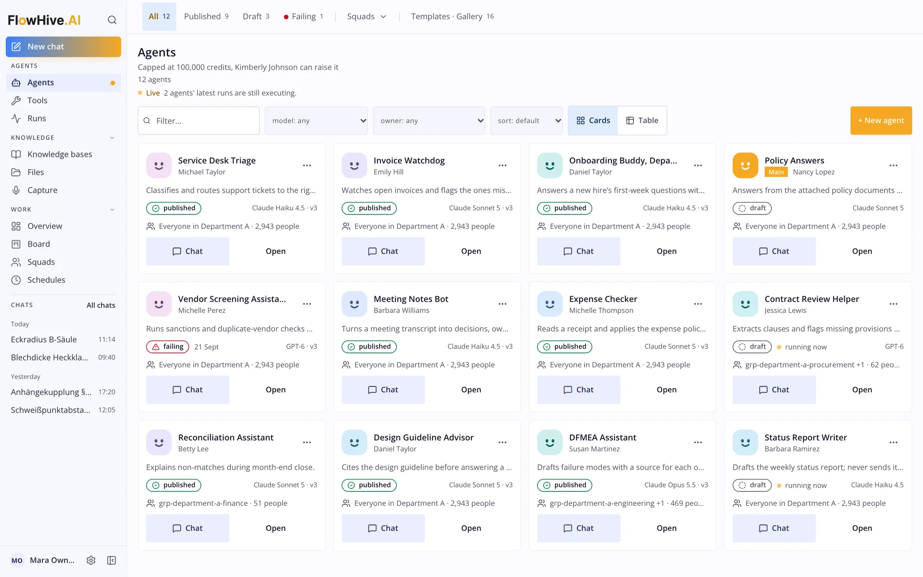Open Capture in the sidebar
Viewport: 923px width, 577px height.
tap(63, 190)
